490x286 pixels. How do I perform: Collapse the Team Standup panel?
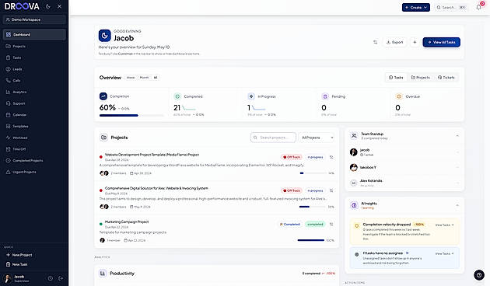pyautogui.click(x=457, y=136)
